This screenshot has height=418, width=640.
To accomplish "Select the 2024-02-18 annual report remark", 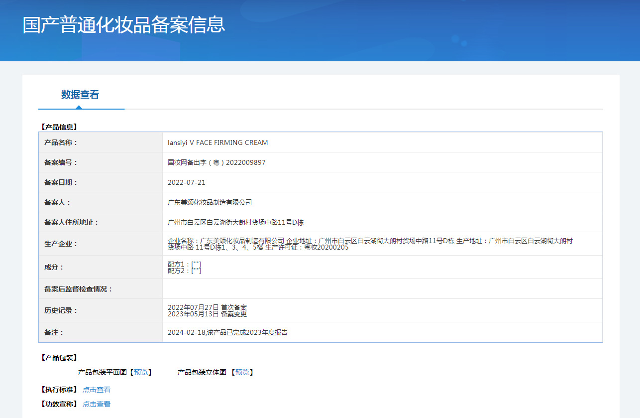I will click(x=227, y=332).
